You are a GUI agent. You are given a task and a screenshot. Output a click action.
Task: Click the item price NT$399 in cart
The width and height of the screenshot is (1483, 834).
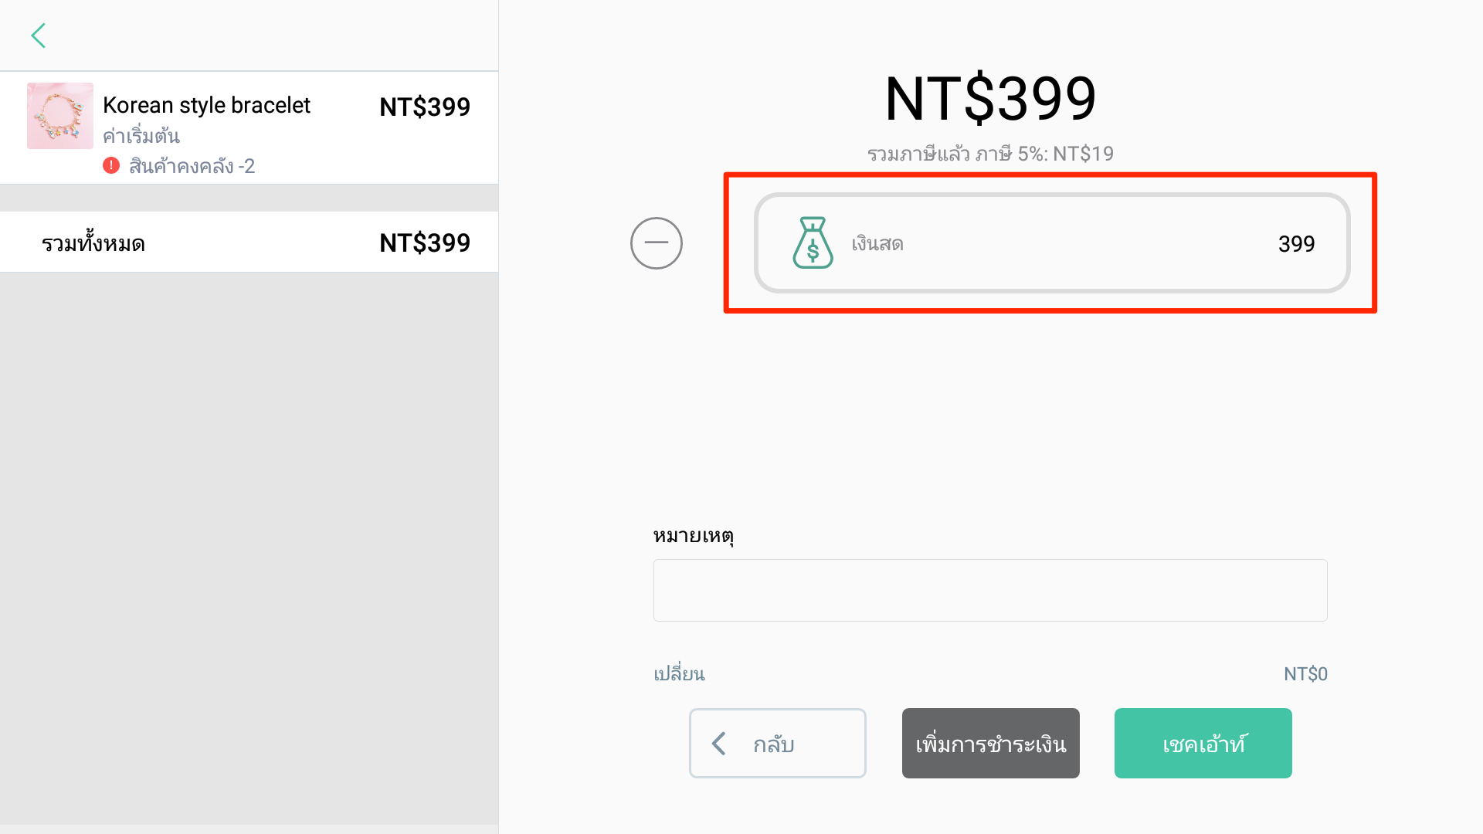click(x=425, y=107)
